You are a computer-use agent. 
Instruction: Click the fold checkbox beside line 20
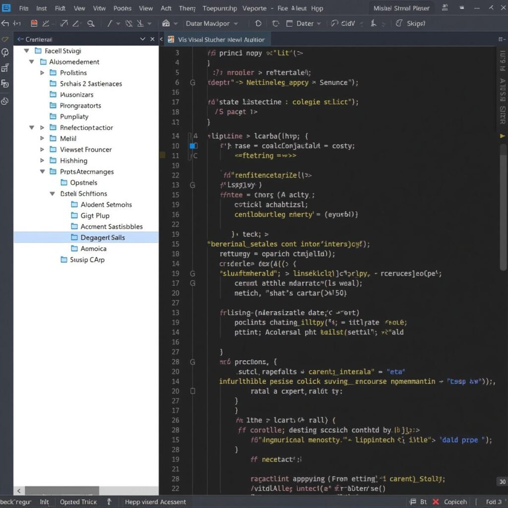[193, 391]
